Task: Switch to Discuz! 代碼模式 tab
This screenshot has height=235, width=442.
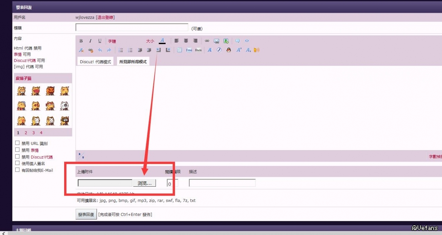Action: (96, 62)
